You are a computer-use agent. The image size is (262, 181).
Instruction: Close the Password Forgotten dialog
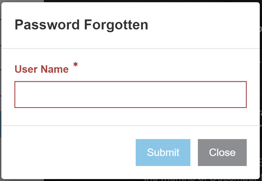(x=222, y=152)
